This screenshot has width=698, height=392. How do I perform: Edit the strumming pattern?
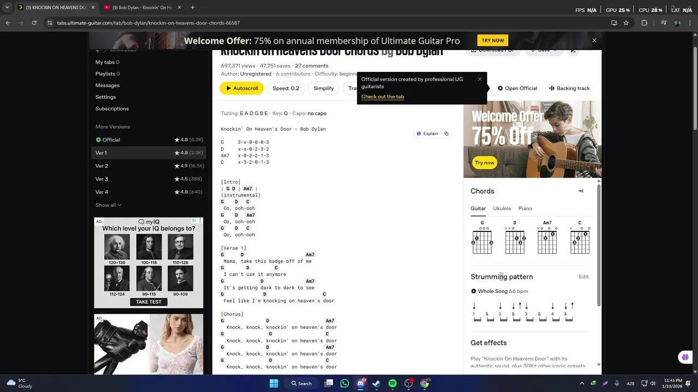coord(583,277)
